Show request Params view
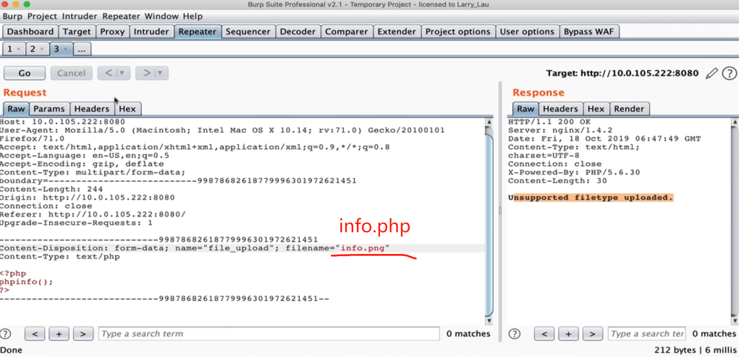Screen dimensions: 739x357 [x=49, y=109]
